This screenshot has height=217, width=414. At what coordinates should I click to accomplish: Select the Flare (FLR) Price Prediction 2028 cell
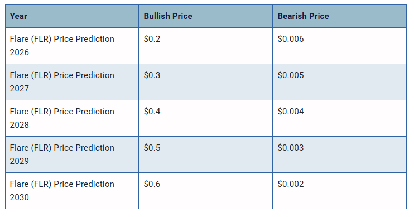point(72,118)
